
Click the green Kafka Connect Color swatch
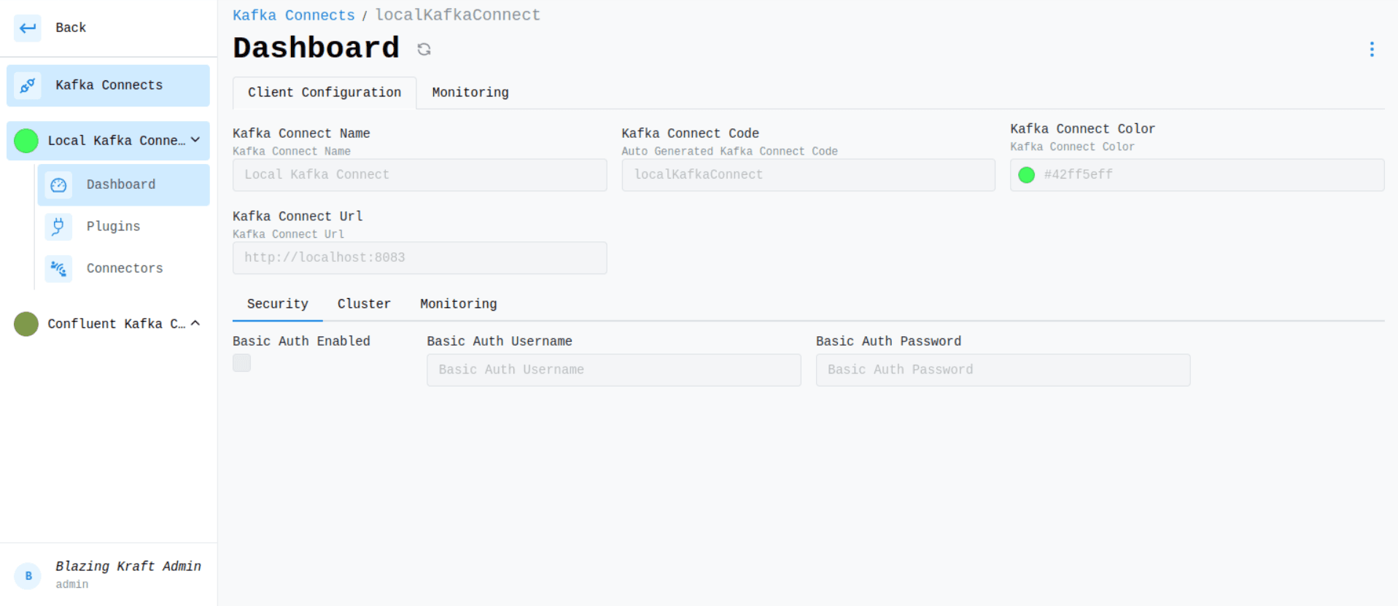point(1026,175)
